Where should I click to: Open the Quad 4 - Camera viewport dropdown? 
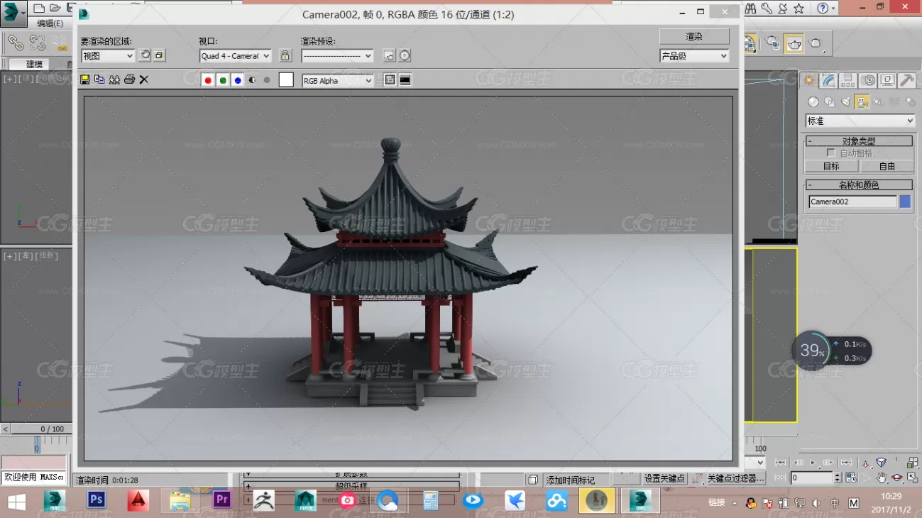(235, 55)
